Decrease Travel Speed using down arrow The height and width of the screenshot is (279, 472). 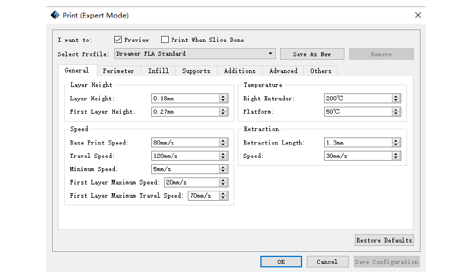coord(223,158)
